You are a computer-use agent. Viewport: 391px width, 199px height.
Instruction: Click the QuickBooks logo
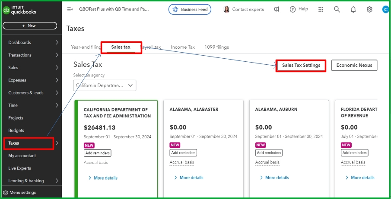[19, 10]
